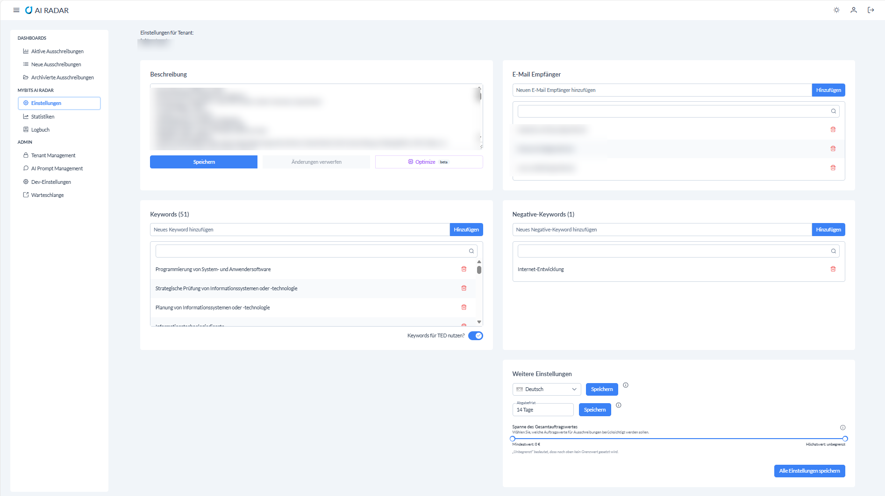Save Abgabefrist with Speichern button
The image size is (885, 496).
coord(595,410)
